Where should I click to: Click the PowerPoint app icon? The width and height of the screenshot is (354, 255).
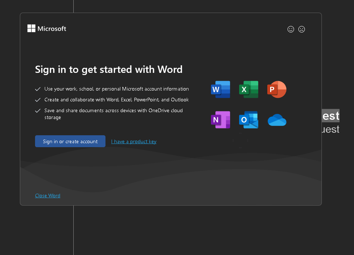click(277, 89)
